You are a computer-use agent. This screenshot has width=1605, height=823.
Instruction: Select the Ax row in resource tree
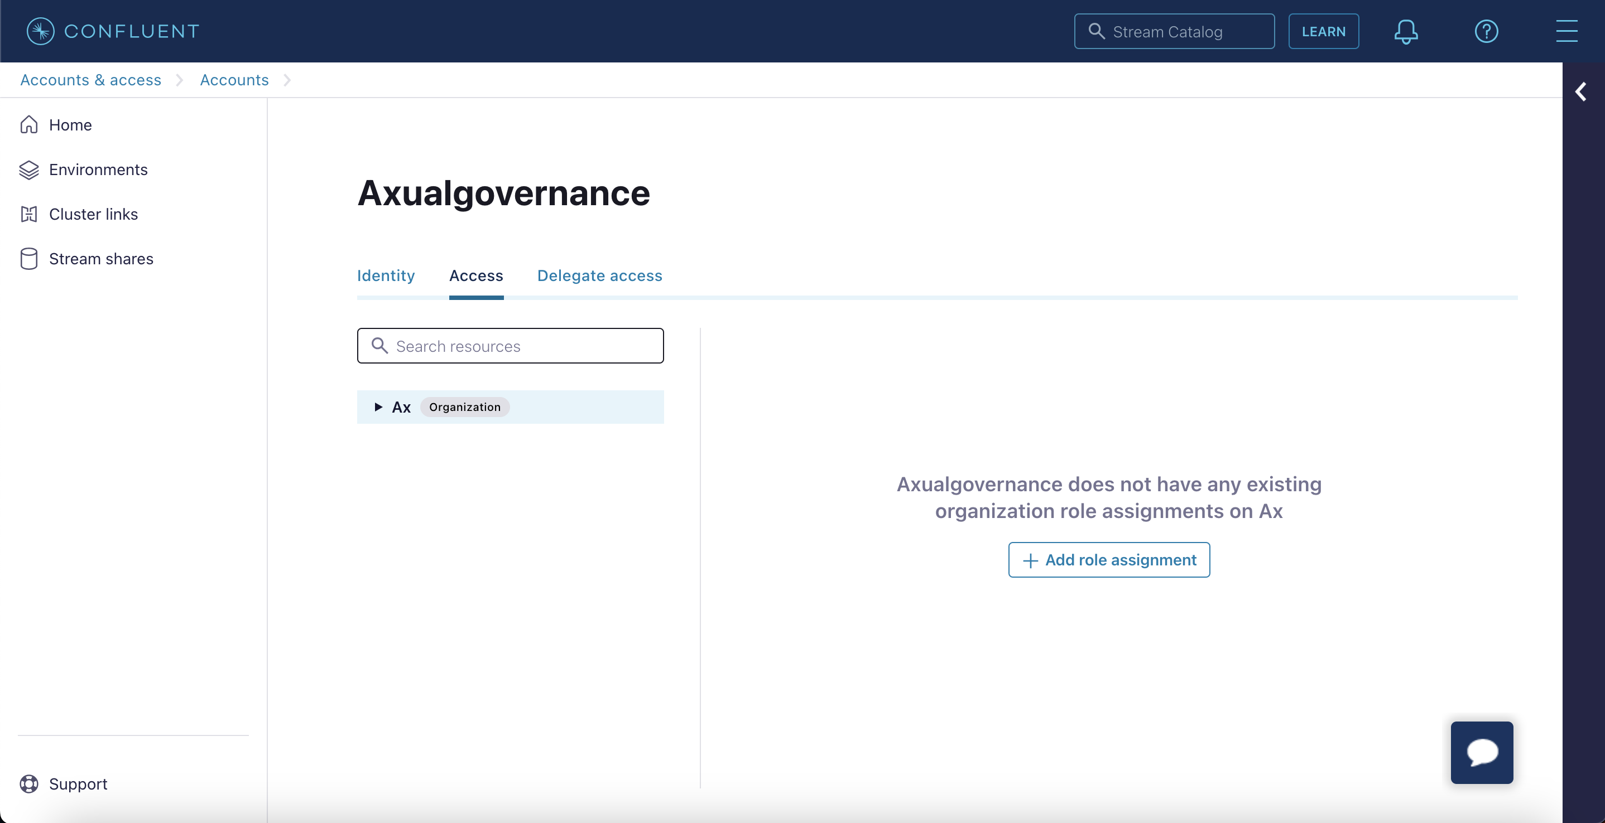coord(510,407)
